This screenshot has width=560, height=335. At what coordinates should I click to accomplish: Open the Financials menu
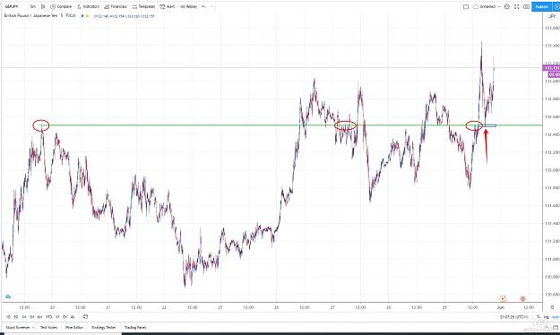116,6
